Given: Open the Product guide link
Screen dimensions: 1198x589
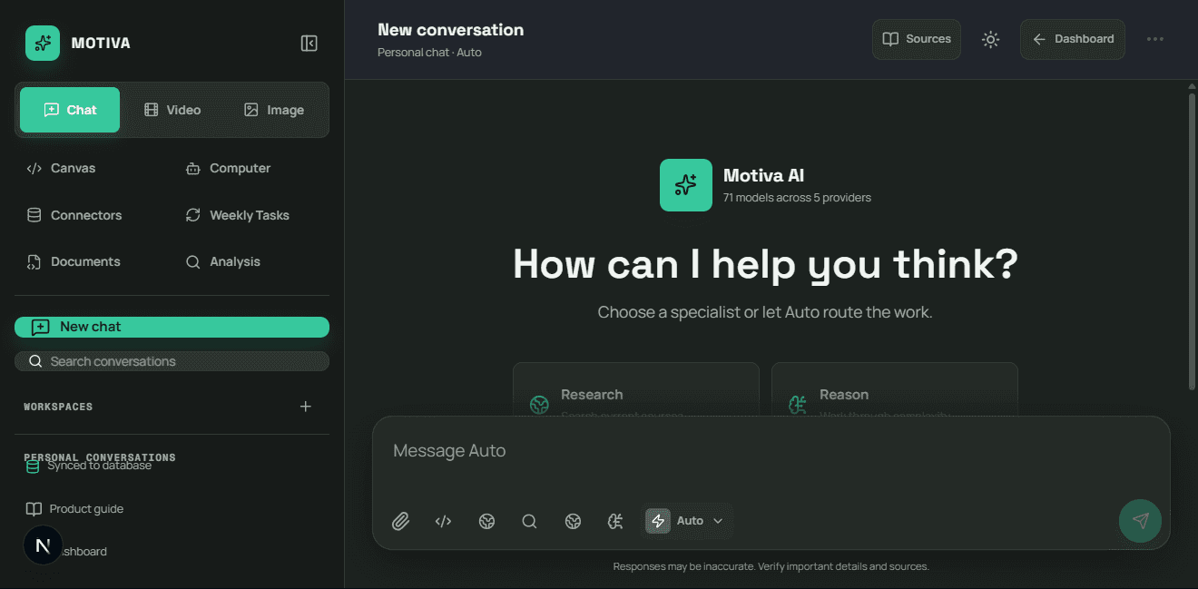Looking at the screenshot, I should (74, 509).
